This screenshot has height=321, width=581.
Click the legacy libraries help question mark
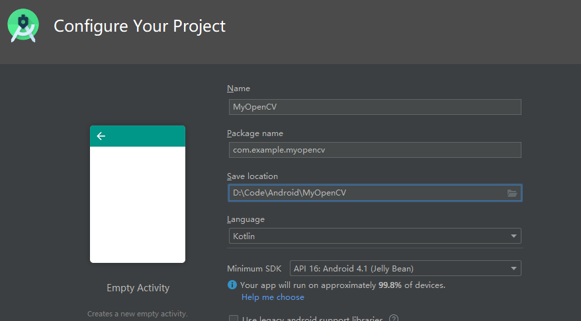(x=394, y=318)
